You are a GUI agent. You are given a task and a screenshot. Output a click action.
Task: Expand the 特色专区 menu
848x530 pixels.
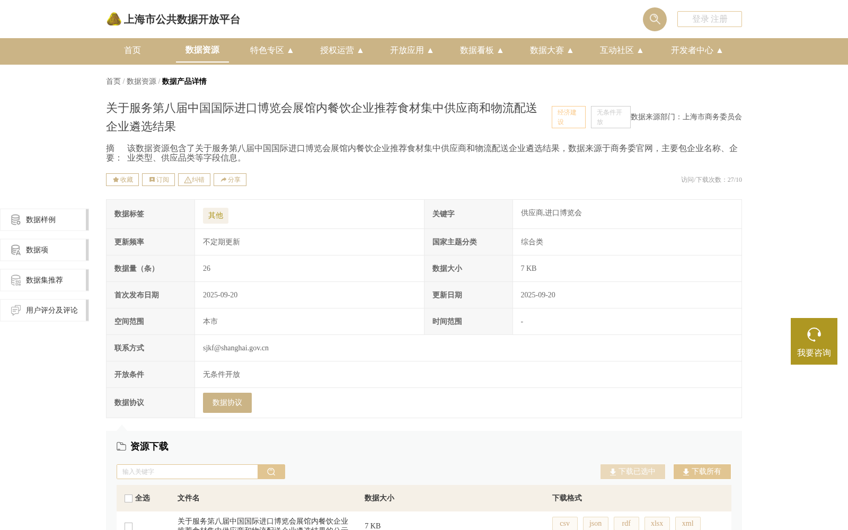click(271, 50)
